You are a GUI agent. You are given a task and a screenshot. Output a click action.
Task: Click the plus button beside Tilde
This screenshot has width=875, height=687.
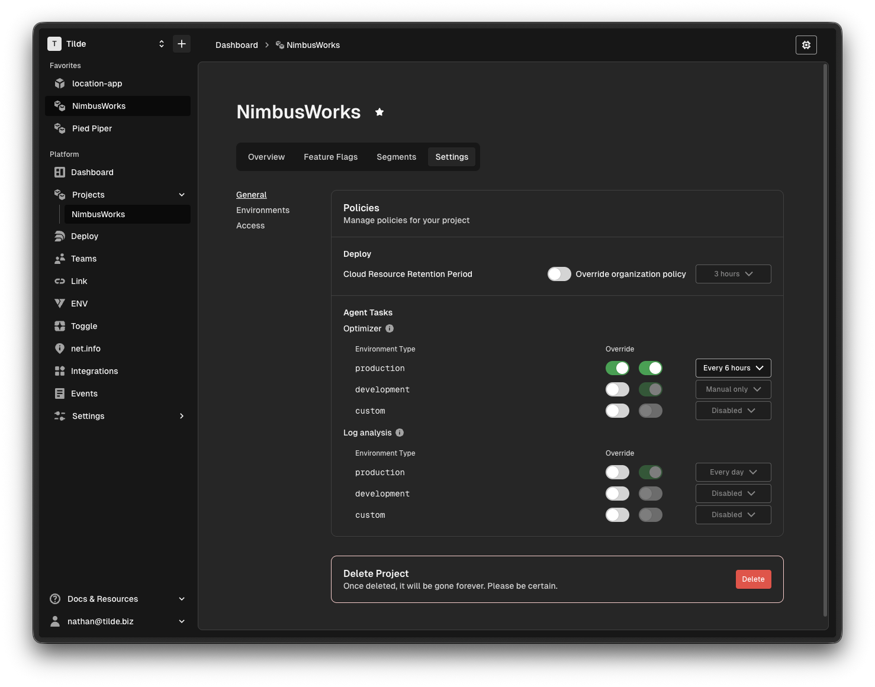[182, 44]
